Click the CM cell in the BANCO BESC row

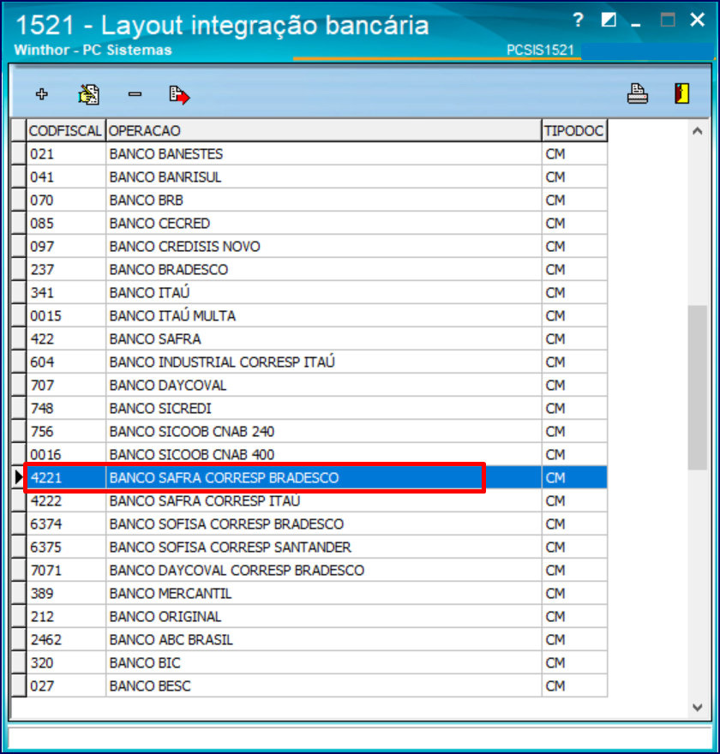[x=574, y=685]
